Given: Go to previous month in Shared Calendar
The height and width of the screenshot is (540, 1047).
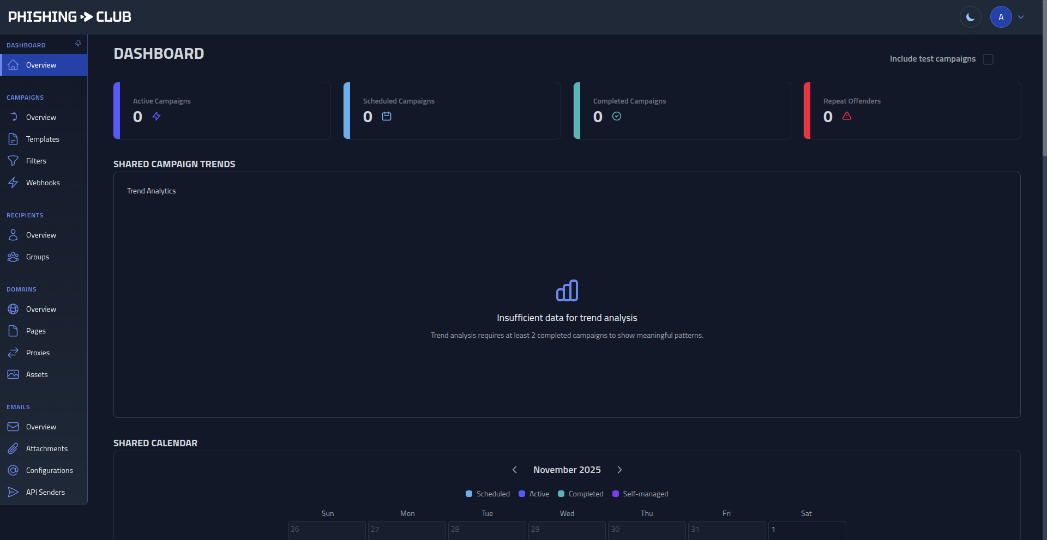Looking at the screenshot, I should (514, 469).
